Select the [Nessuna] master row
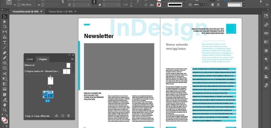This screenshot has height=128, width=271. click(48, 65)
